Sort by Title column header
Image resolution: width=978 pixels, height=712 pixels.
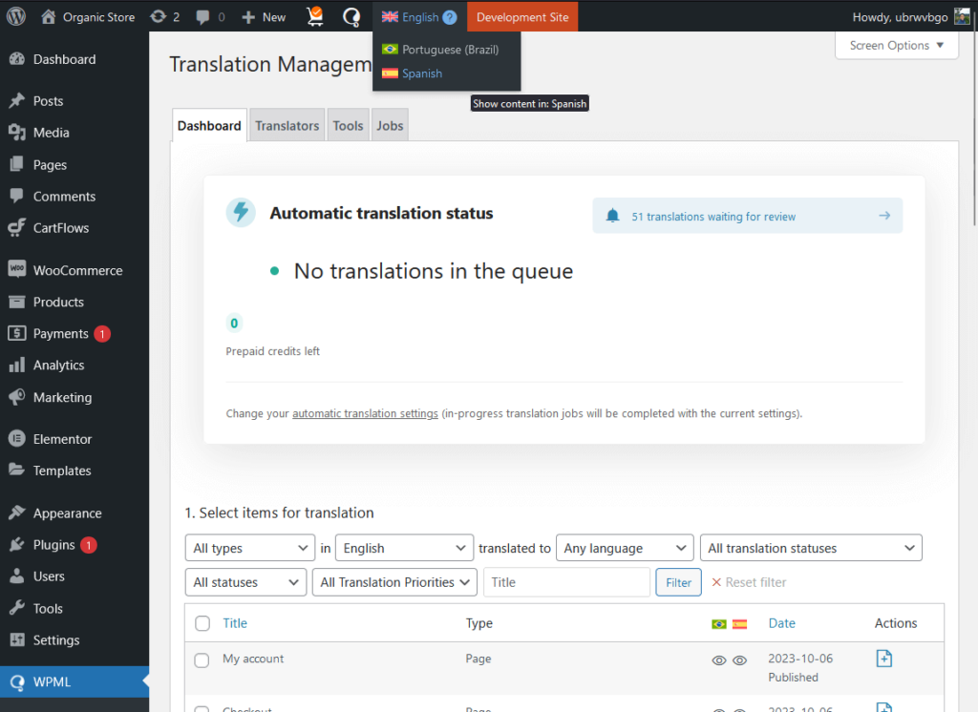[x=235, y=623]
